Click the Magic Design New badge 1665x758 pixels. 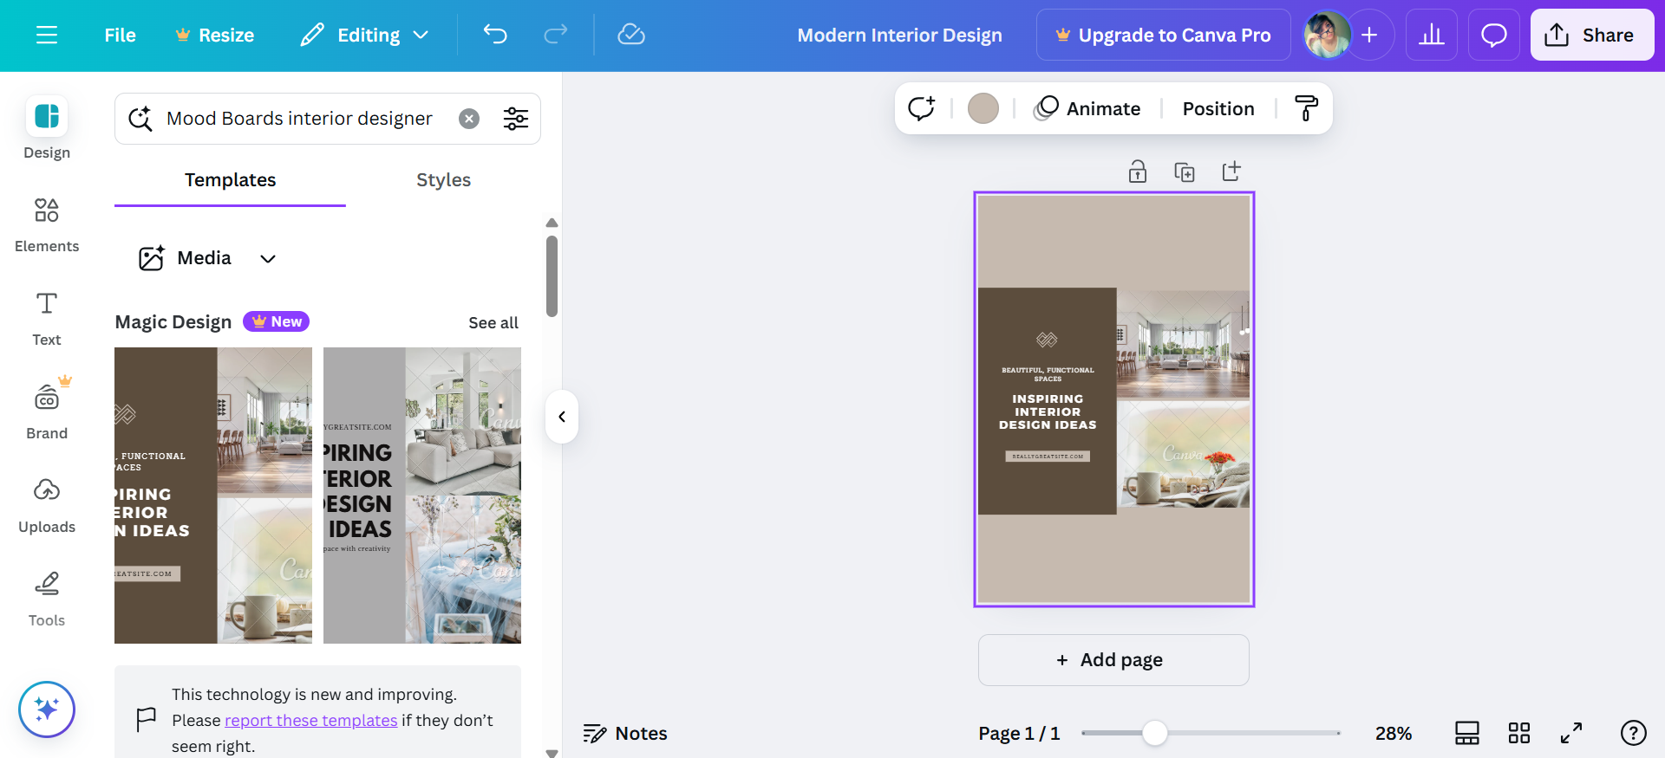(x=277, y=321)
